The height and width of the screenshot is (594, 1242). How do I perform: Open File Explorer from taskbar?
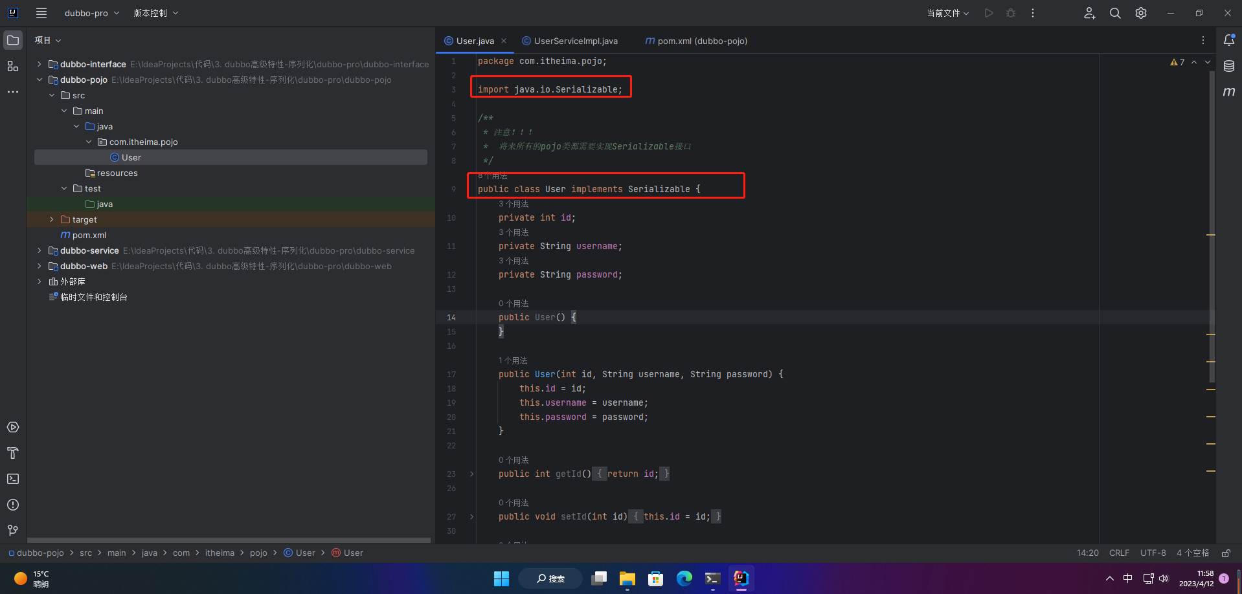627,578
